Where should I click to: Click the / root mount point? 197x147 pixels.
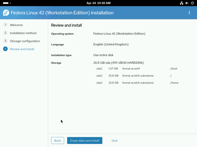pyautogui.click(x=171, y=76)
